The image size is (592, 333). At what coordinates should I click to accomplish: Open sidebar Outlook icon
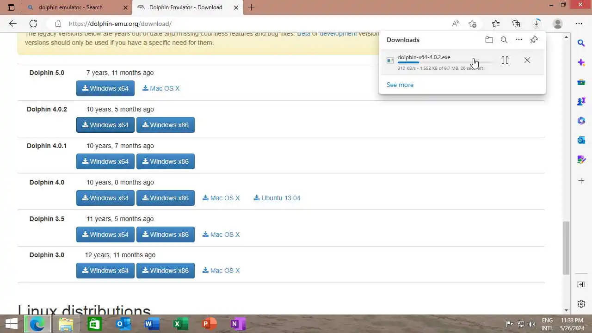pyautogui.click(x=581, y=140)
